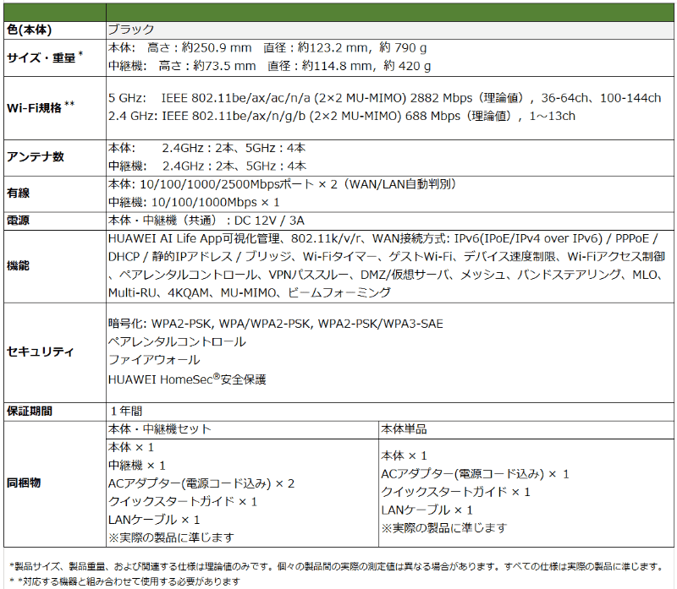Click クイックスタートガイド × 1 in 本体単品 column
Viewport: 677px width, 589px height.
point(455,493)
